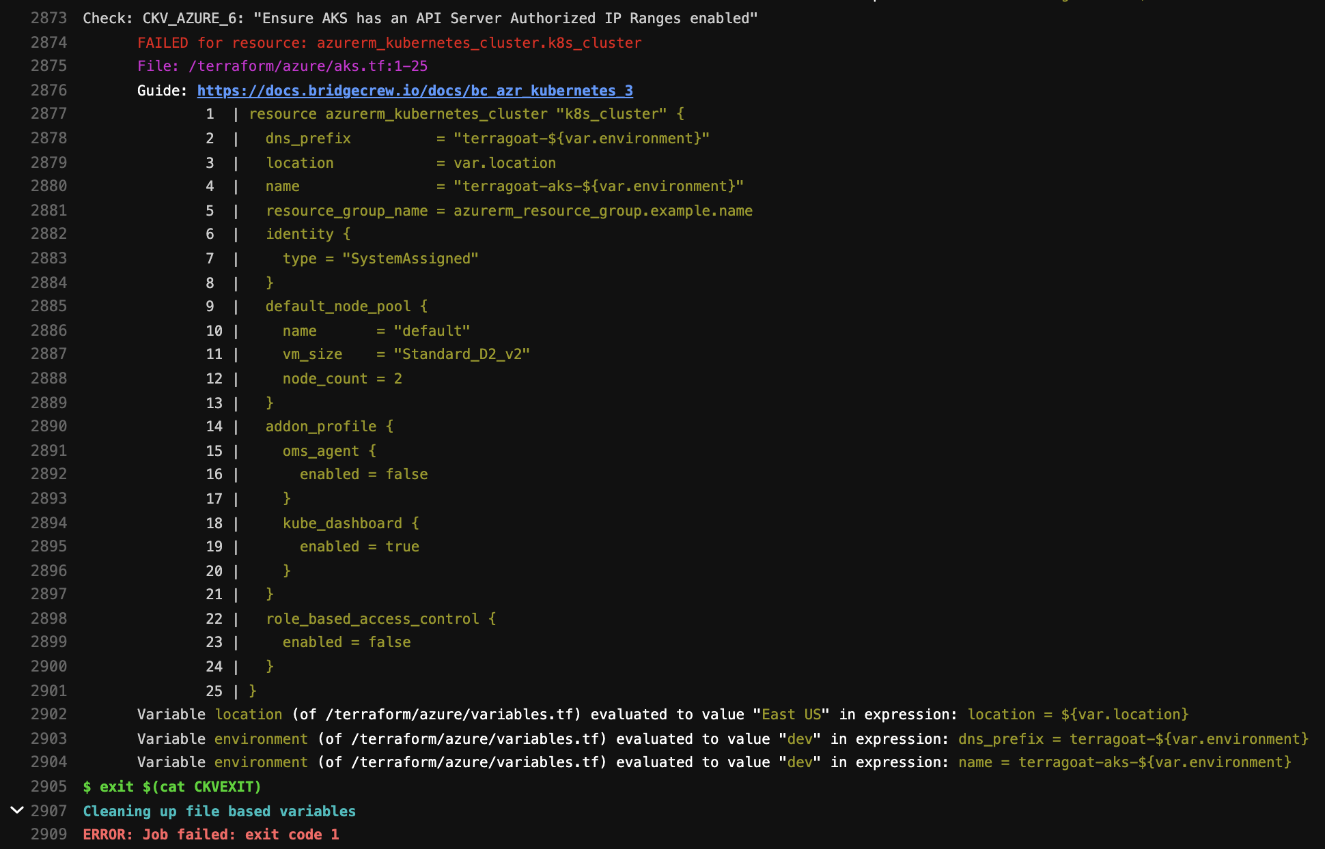Screen dimensions: 1325x849
Task: Click the "FAILED for resource" red line
Action: point(389,42)
